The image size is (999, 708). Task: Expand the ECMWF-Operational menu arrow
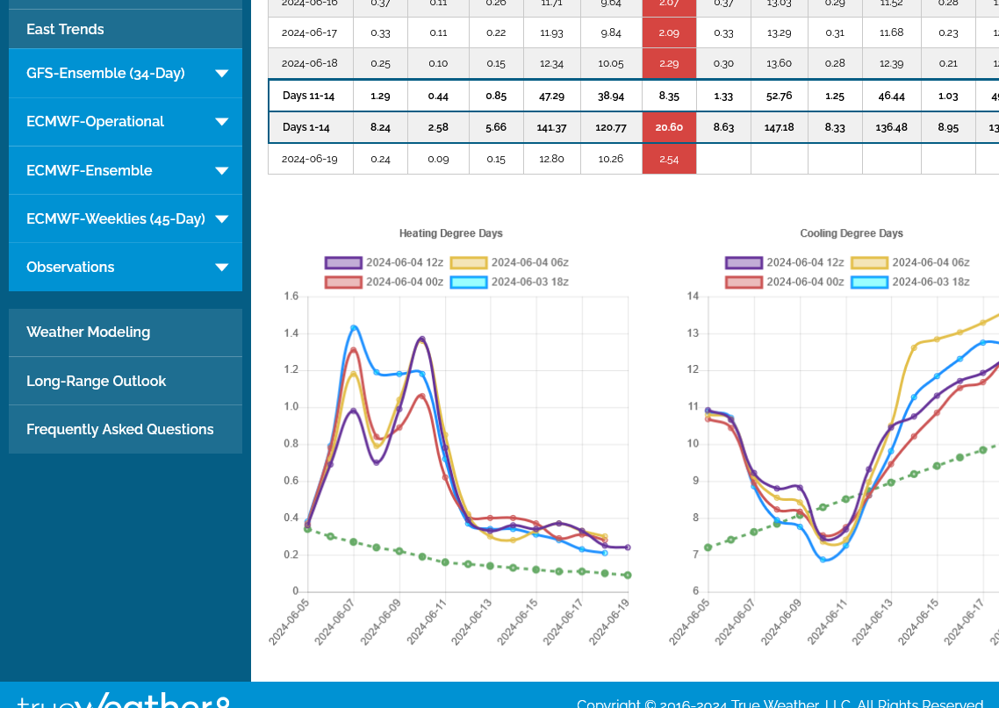pyautogui.click(x=221, y=122)
